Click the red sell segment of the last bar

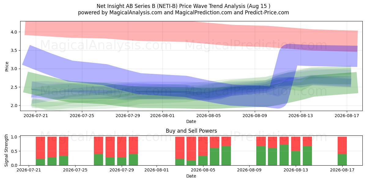(342, 145)
